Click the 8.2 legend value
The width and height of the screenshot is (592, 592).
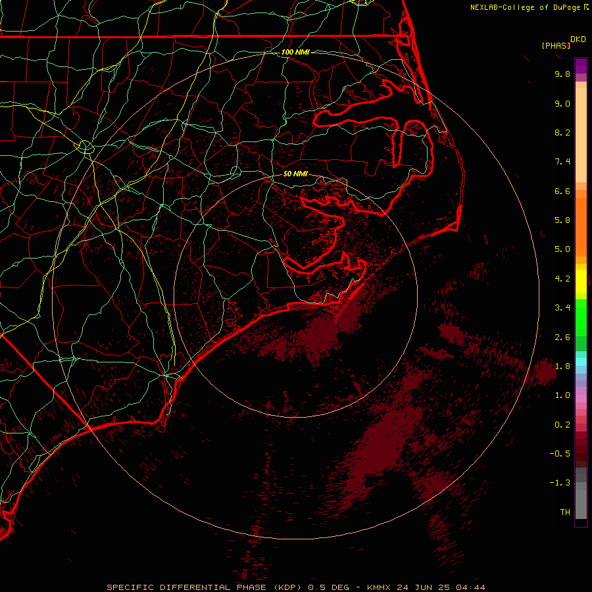coord(562,132)
